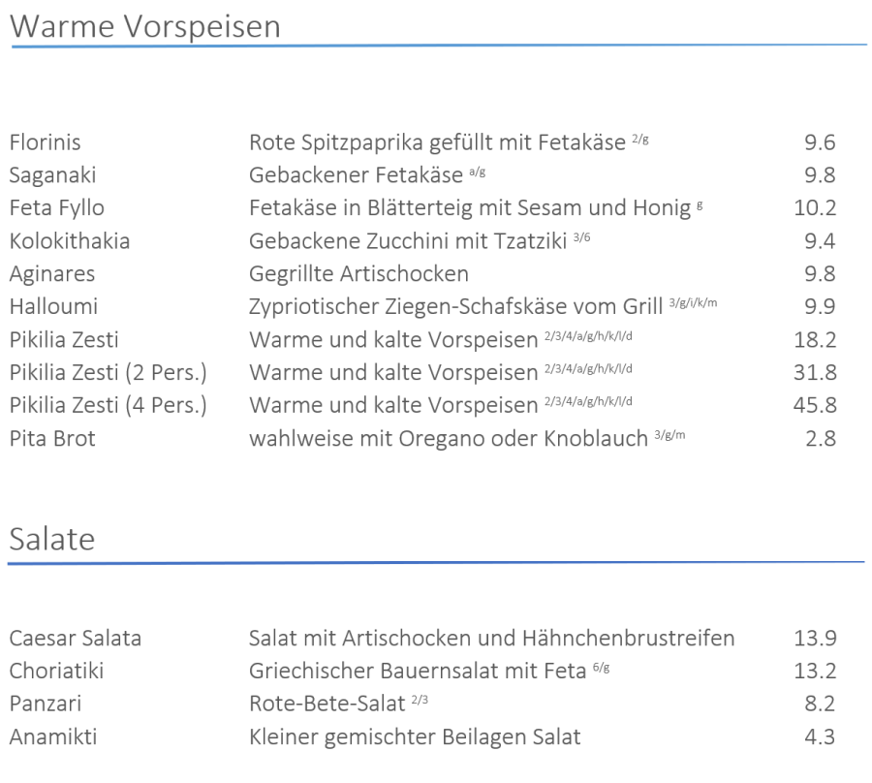Click the Choriatiki salad name
Image resolution: width=872 pixels, height=783 pixels.
(x=56, y=672)
